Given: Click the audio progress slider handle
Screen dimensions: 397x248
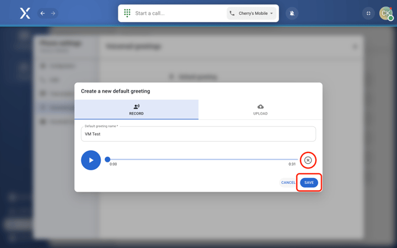Looking at the screenshot, I should pyautogui.click(x=107, y=159).
